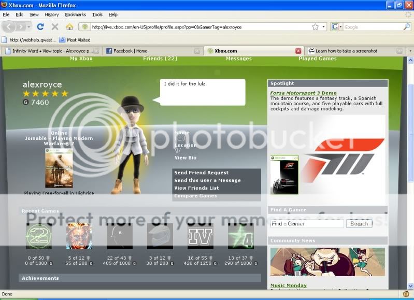Click the site identity icon in address bar

[x=85, y=27]
